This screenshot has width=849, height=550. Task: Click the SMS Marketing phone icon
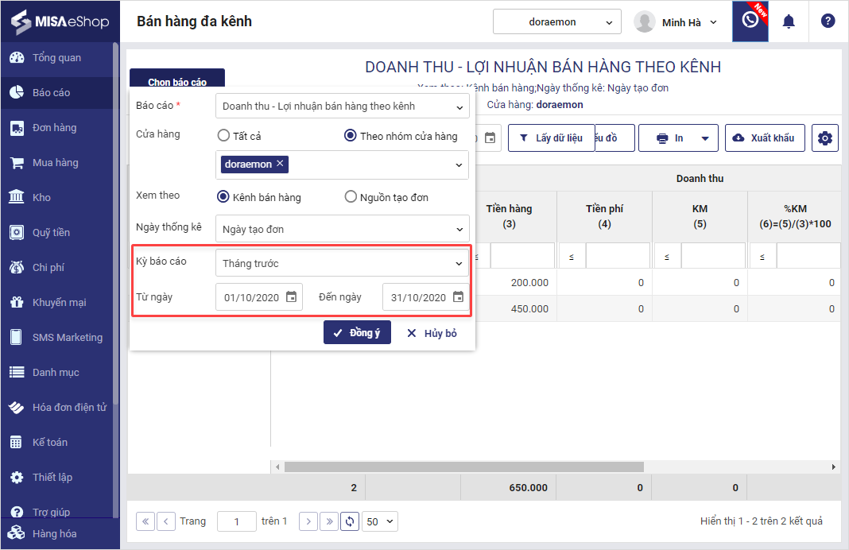tap(17, 337)
